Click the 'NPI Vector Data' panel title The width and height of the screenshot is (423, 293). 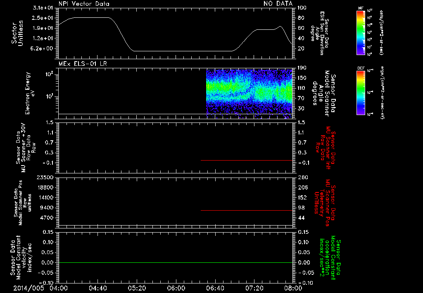point(84,4)
